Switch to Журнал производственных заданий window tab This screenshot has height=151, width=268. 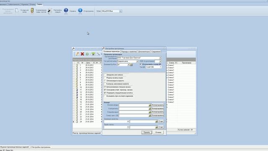(15, 147)
